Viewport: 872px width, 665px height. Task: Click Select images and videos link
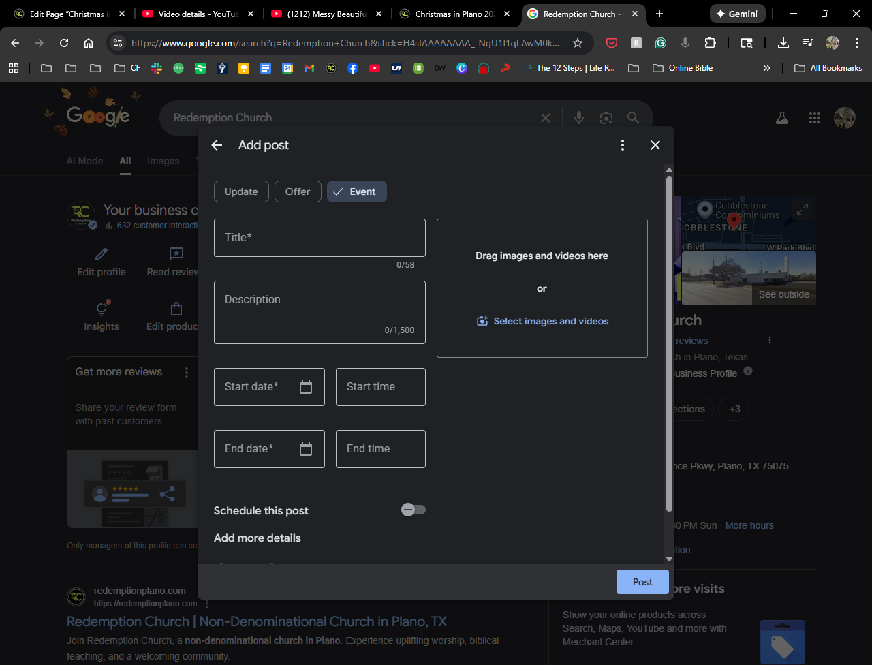(542, 321)
